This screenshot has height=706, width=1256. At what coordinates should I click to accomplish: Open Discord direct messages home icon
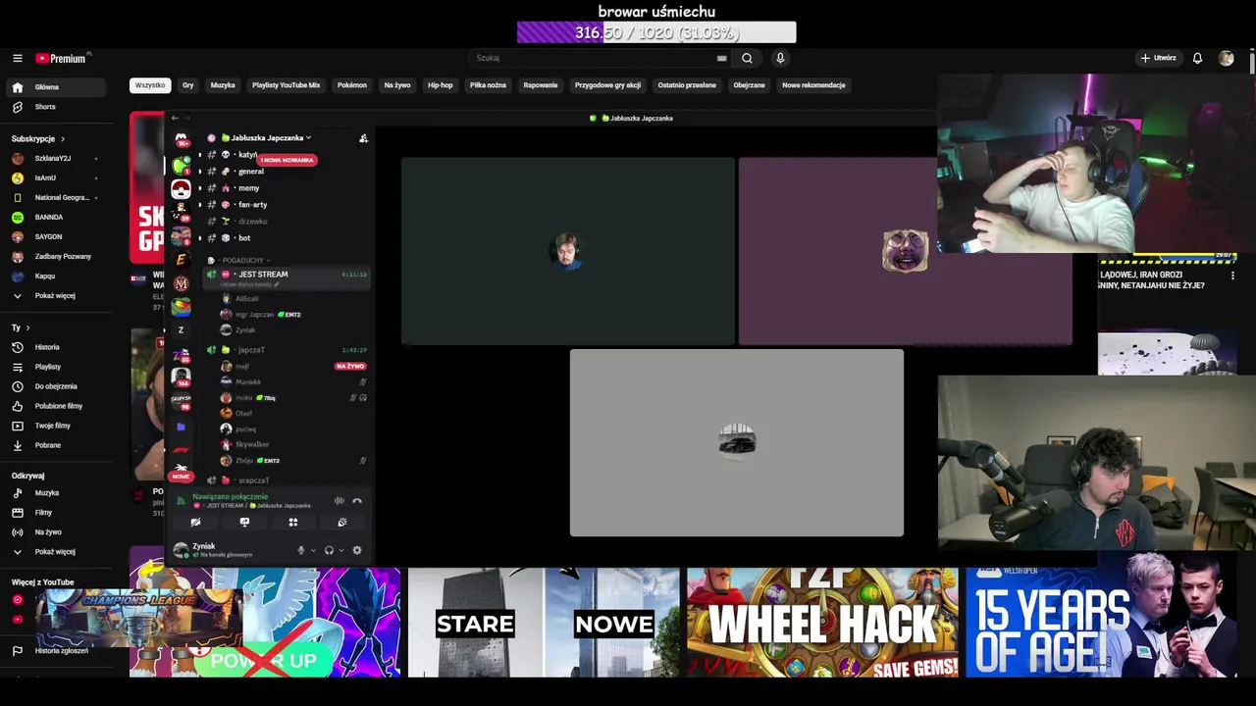point(181,139)
